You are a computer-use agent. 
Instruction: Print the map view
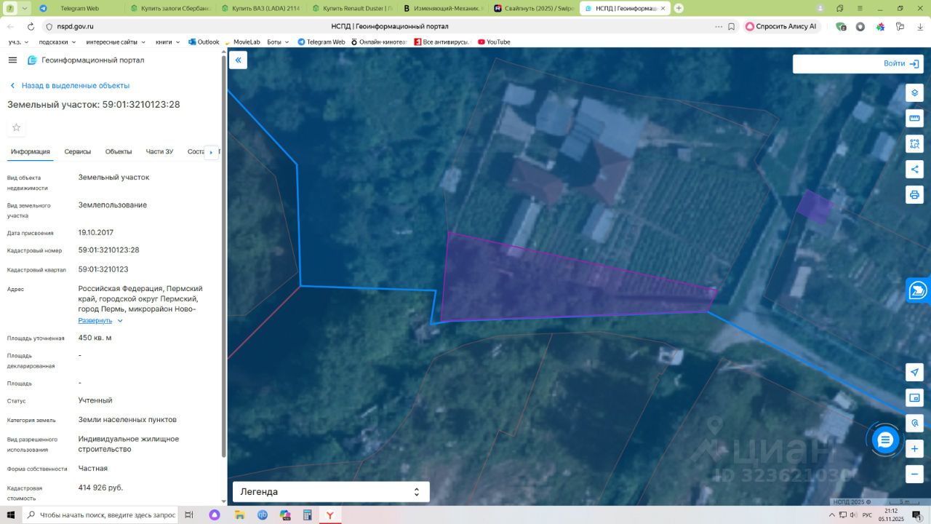914,195
